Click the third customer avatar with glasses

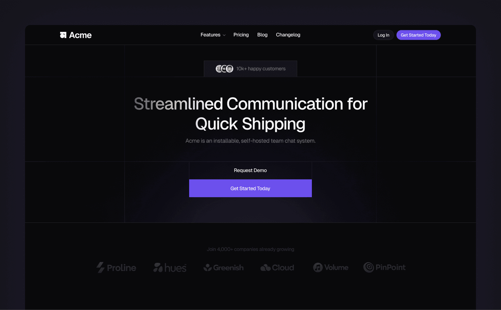pos(230,69)
